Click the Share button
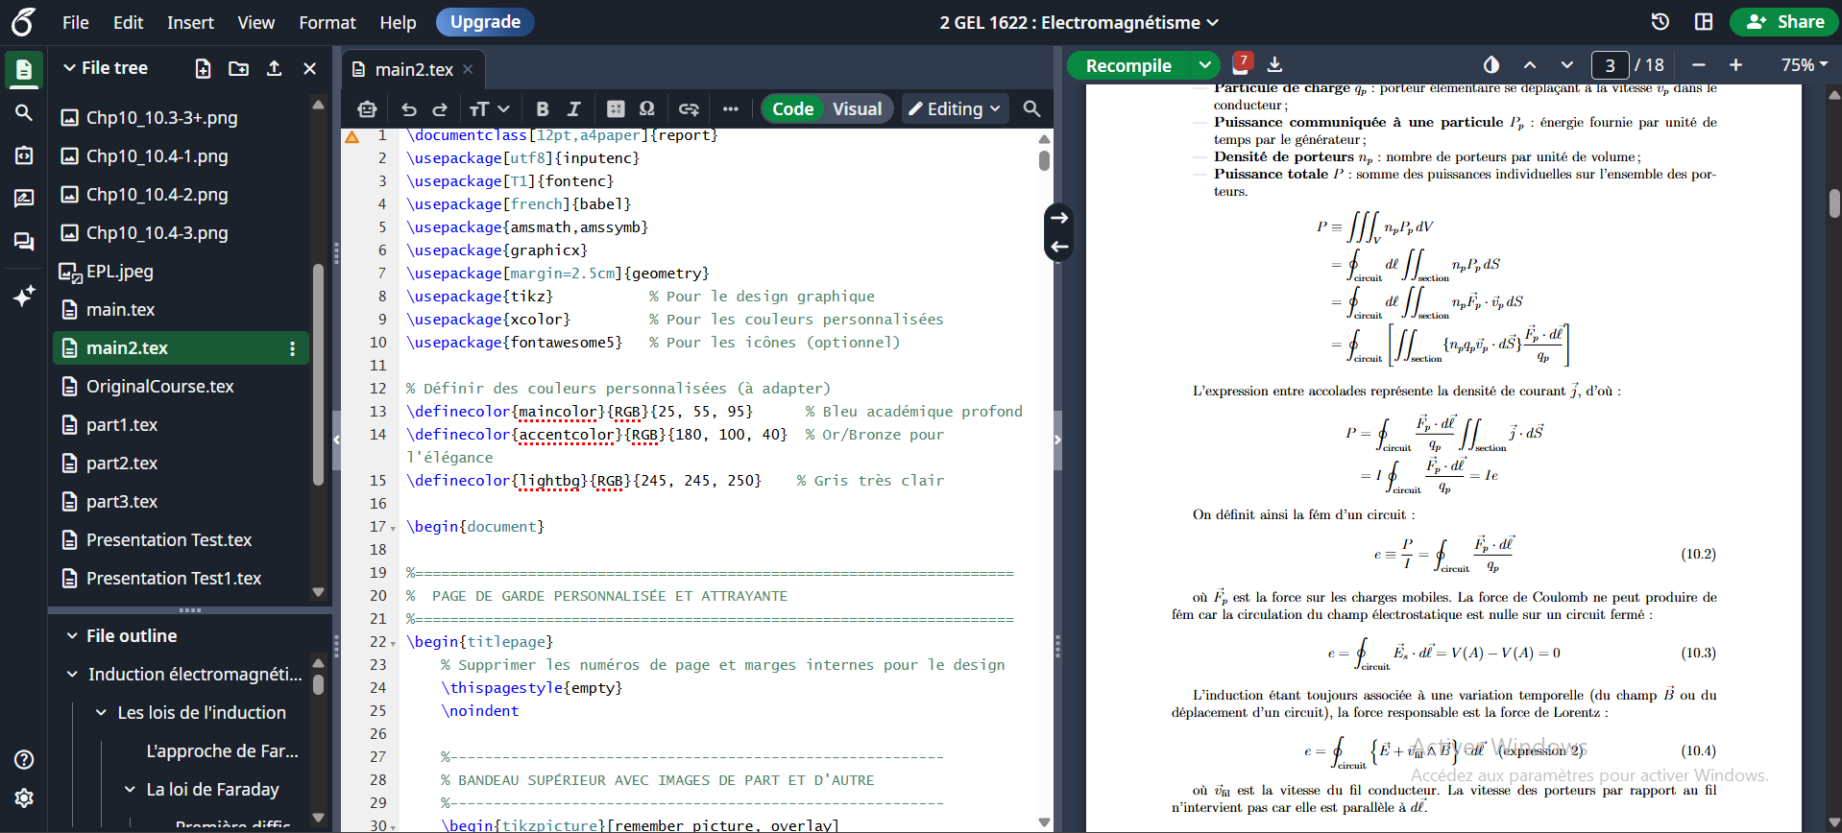1842x833 pixels. (1784, 21)
